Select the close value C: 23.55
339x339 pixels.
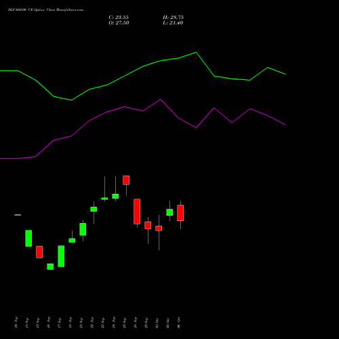click(119, 18)
